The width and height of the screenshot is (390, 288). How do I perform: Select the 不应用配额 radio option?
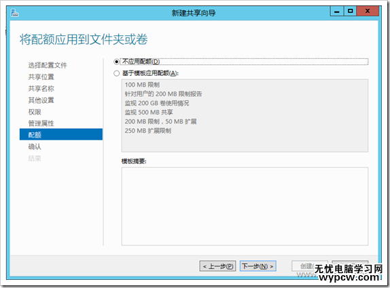[x=116, y=61]
